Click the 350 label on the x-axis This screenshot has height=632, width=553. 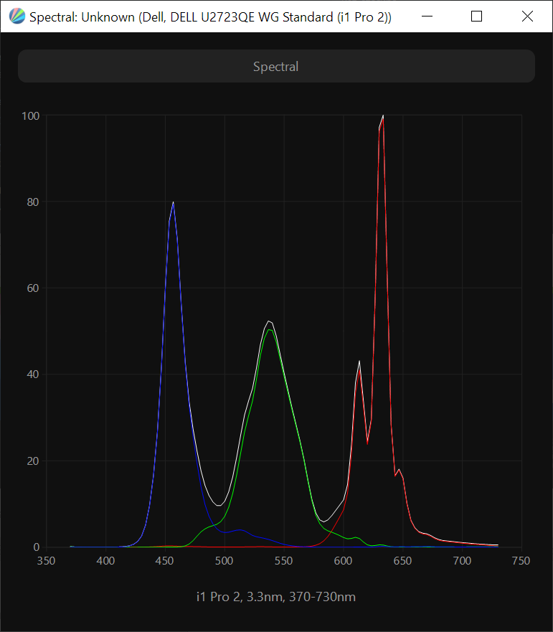point(47,561)
